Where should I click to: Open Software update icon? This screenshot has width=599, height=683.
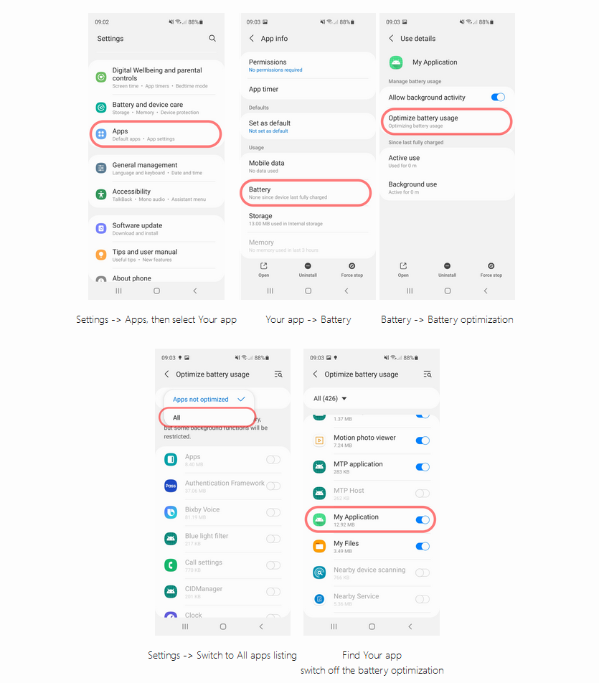pos(101,228)
